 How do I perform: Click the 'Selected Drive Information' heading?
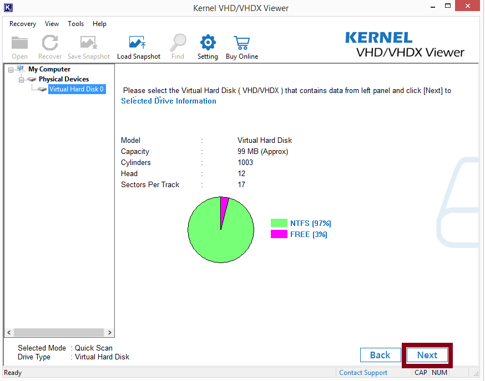(169, 101)
